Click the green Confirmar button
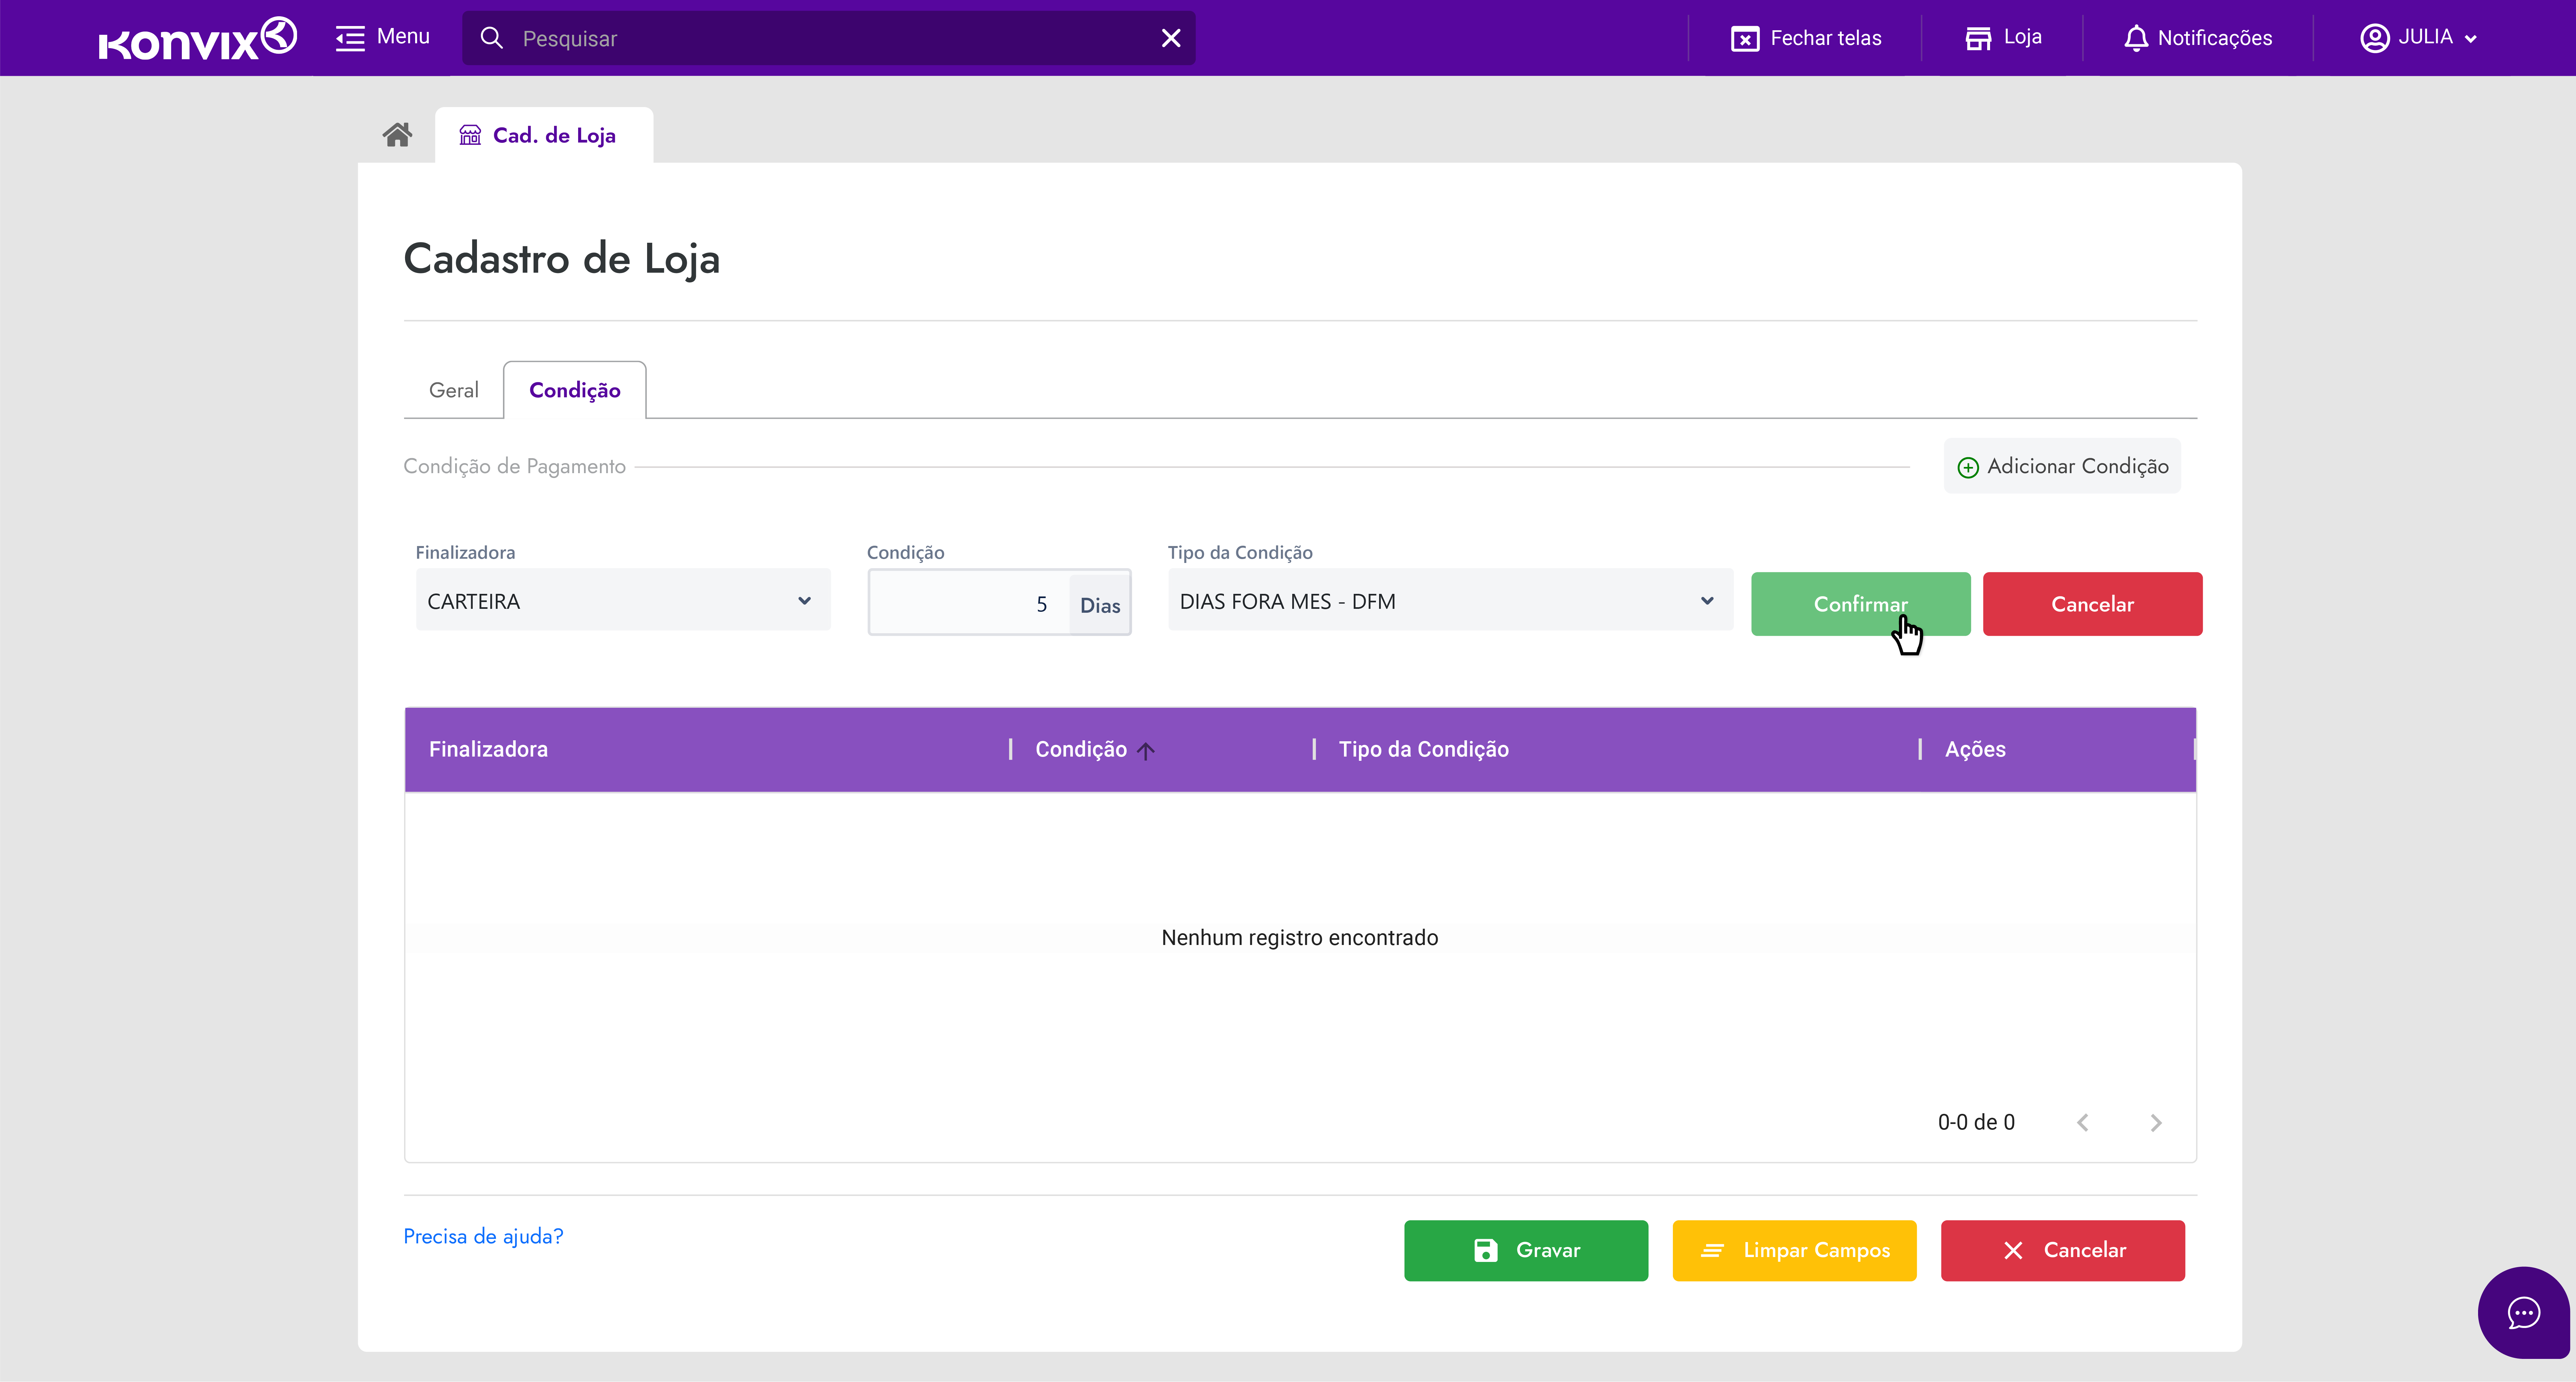The image size is (2576, 1382). (x=1860, y=604)
